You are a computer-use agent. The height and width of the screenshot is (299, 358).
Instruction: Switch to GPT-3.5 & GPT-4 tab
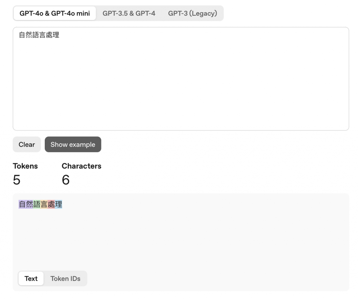(129, 13)
